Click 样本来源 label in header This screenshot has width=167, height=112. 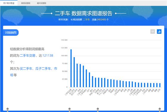coord(64,19)
